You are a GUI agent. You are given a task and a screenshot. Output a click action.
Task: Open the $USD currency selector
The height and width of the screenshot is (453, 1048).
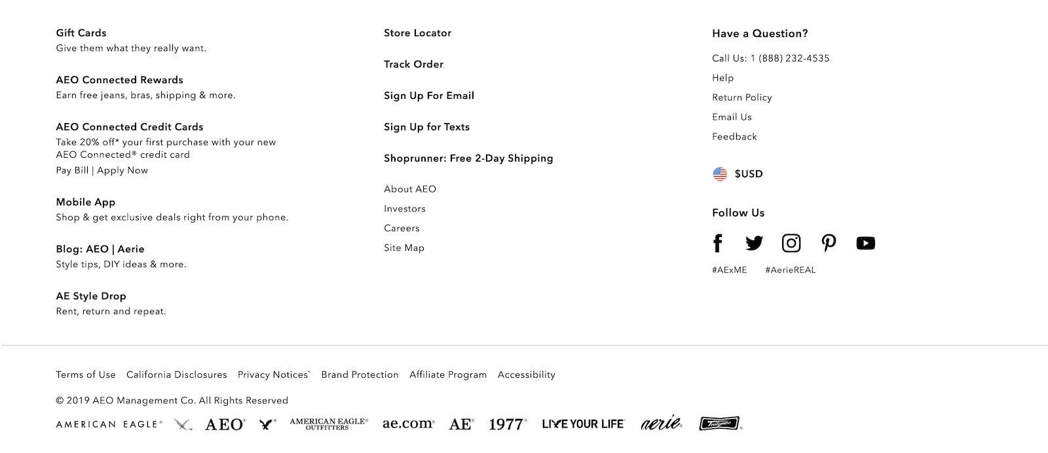click(x=749, y=174)
